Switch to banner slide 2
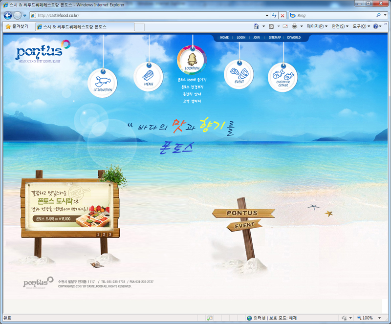This screenshot has height=324, width=391. [x=104, y=234]
